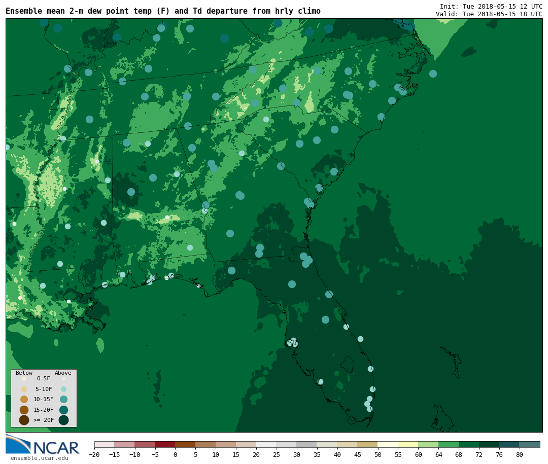This screenshot has width=548, height=464.
Task: Click the '10-15F' legend label
Action: 44,399
